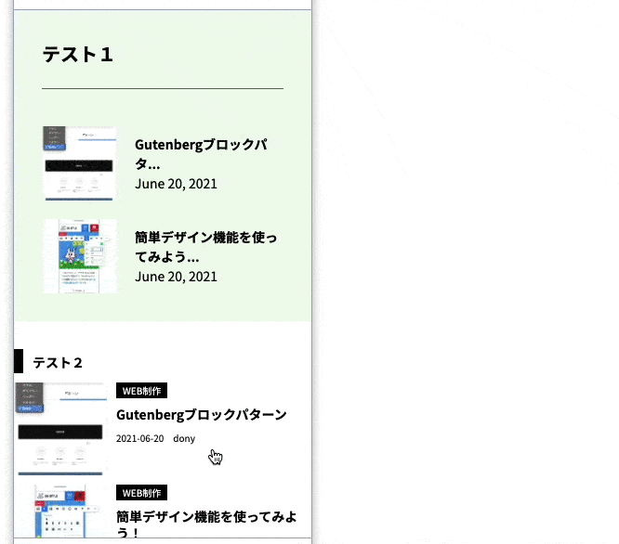
Task: Select WEB制作 category badge above Gutenberg title
Action: pyautogui.click(x=141, y=391)
